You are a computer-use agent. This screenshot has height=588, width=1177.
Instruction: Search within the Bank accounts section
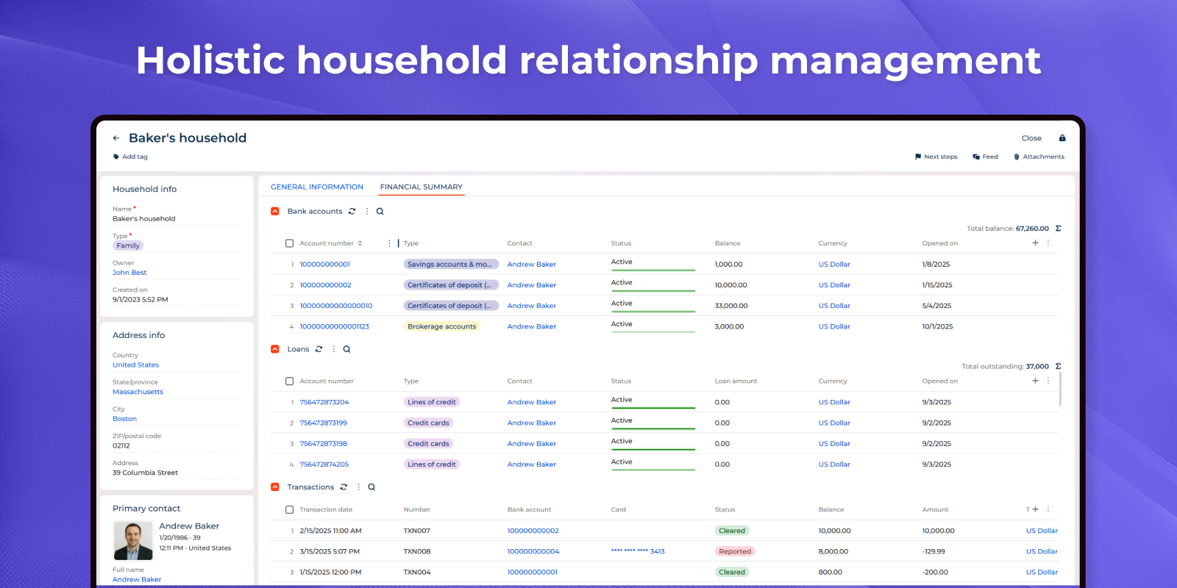pyautogui.click(x=380, y=212)
